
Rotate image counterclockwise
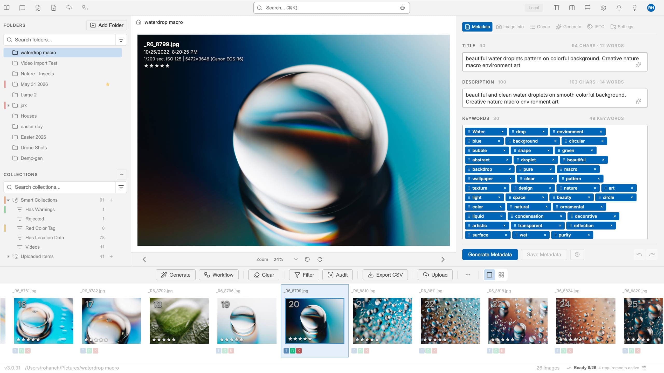[x=307, y=259]
